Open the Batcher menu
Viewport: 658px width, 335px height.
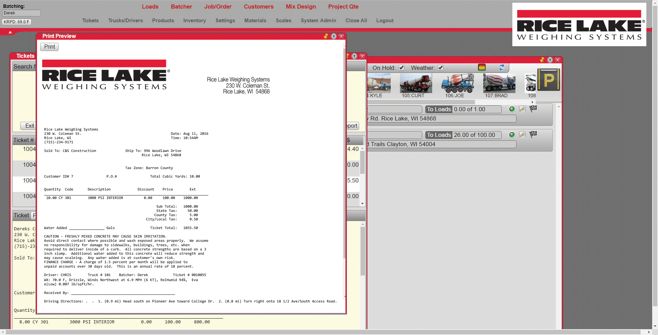pos(181,7)
